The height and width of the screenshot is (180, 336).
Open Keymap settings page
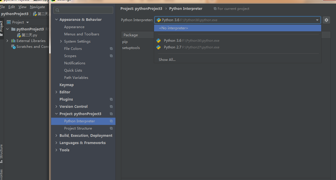pyautogui.click(x=66, y=85)
